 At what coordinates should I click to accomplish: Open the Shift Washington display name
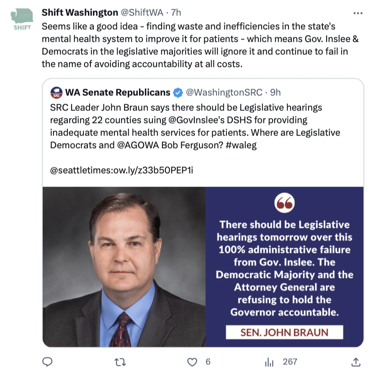(80, 13)
